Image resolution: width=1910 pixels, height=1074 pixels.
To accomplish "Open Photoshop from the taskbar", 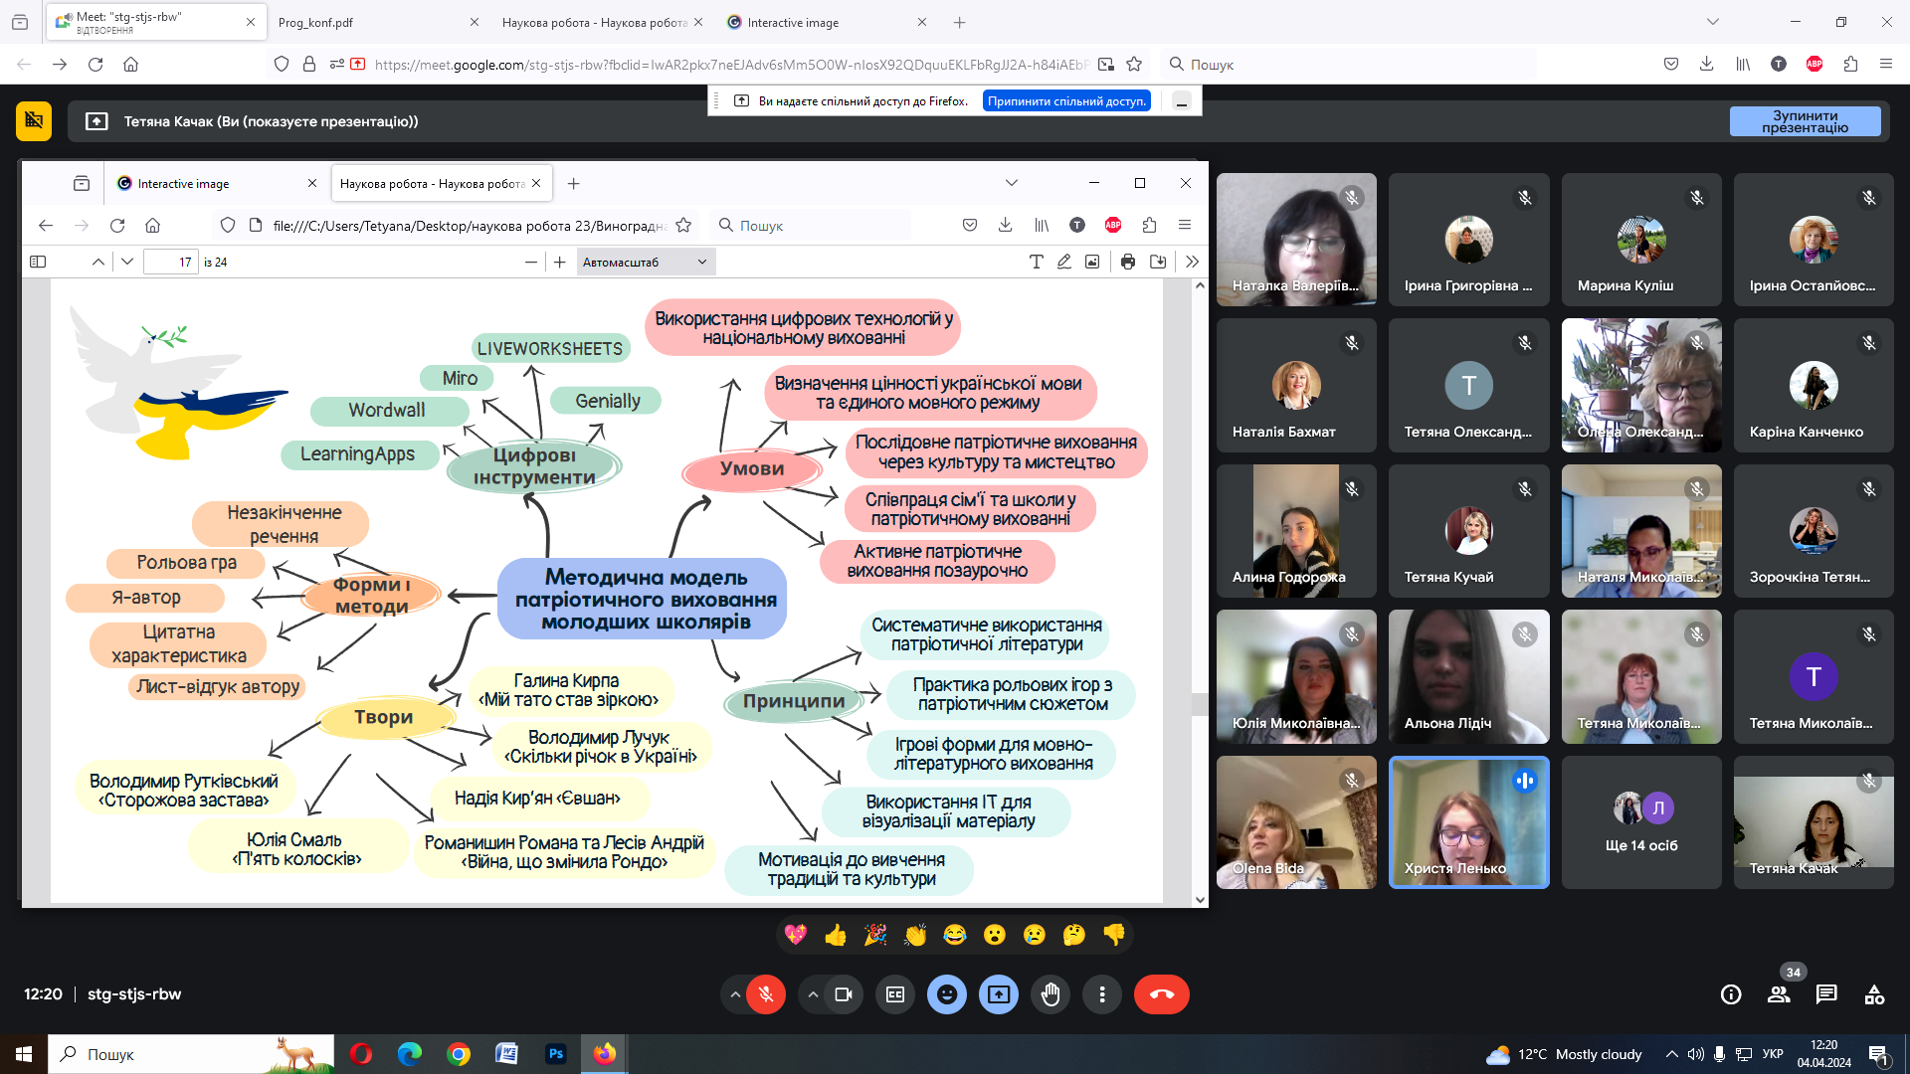I will 556,1054.
